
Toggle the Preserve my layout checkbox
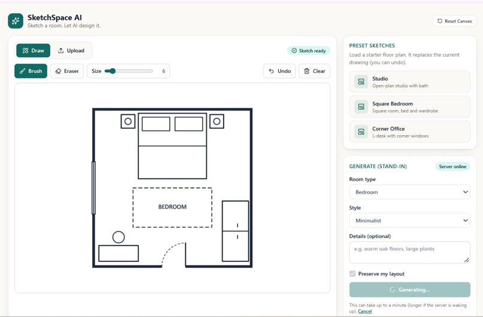coord(352,274)
